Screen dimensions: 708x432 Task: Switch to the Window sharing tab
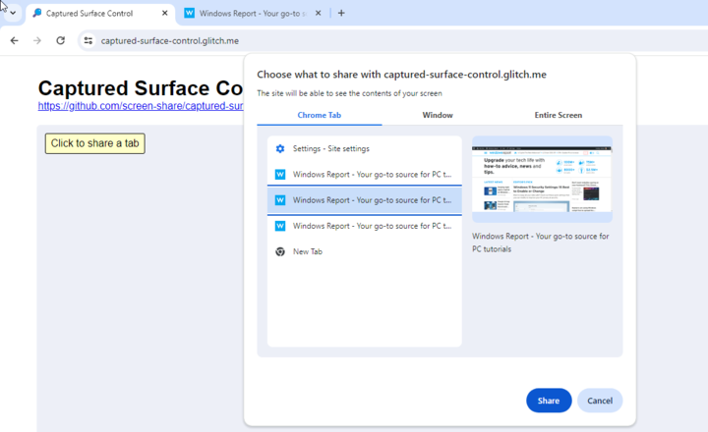point(438,115)
